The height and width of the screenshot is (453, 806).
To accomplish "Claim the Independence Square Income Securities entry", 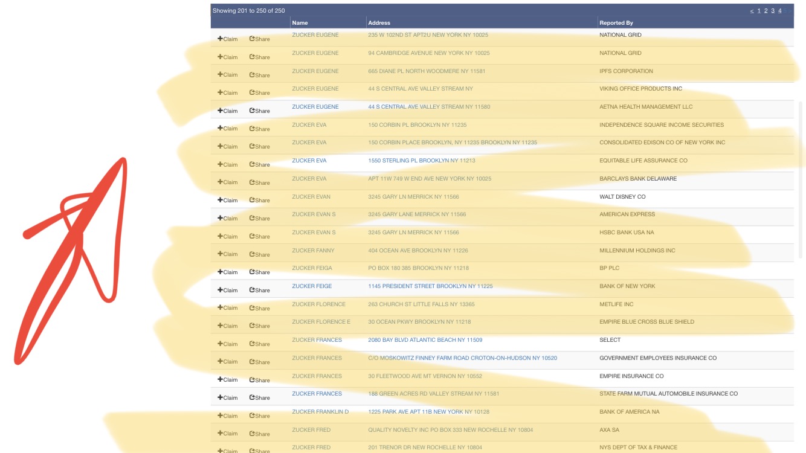I will coord(228,129).
